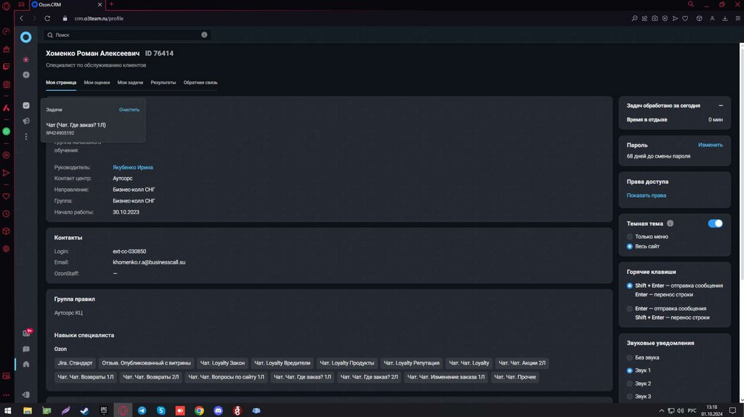Click the login value ext-cc-030850
This screenshot has height=417, width=744.
point(129,251)
